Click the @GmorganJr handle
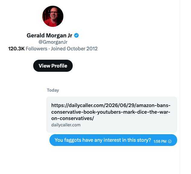Screen dimensions: 191x174 pyautogui.click(x=53, y=42)
